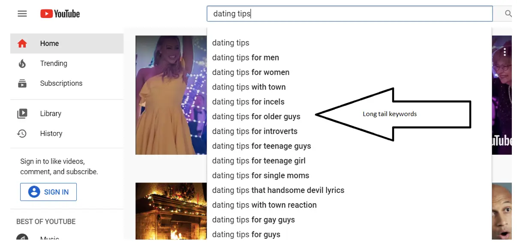Open the hamburger guide menu
Image resolution: width=517 pixels, height=246 pixels.
click(22, 14)
